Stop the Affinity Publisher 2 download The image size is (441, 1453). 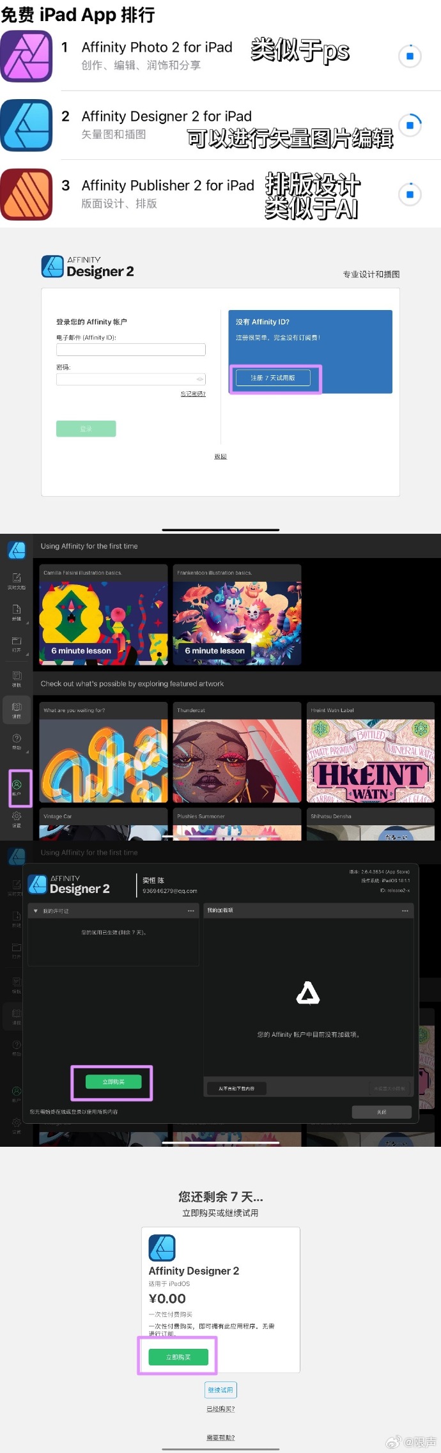pos(410,194)
